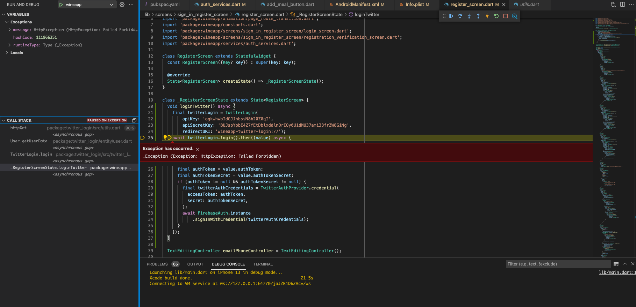Select _RegisterScreenState.loginTwitter stack frame
The image size is (636, 307).
tap(69, 168)
